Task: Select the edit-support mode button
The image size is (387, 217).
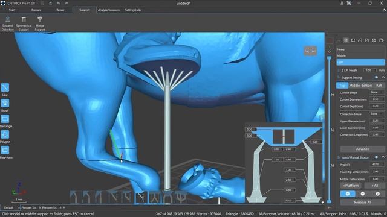Action: point(377,194)
